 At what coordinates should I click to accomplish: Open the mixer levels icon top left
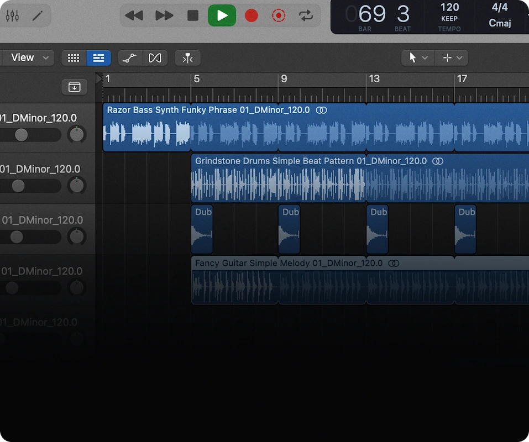pyautogui.click(x=12, y=15)
